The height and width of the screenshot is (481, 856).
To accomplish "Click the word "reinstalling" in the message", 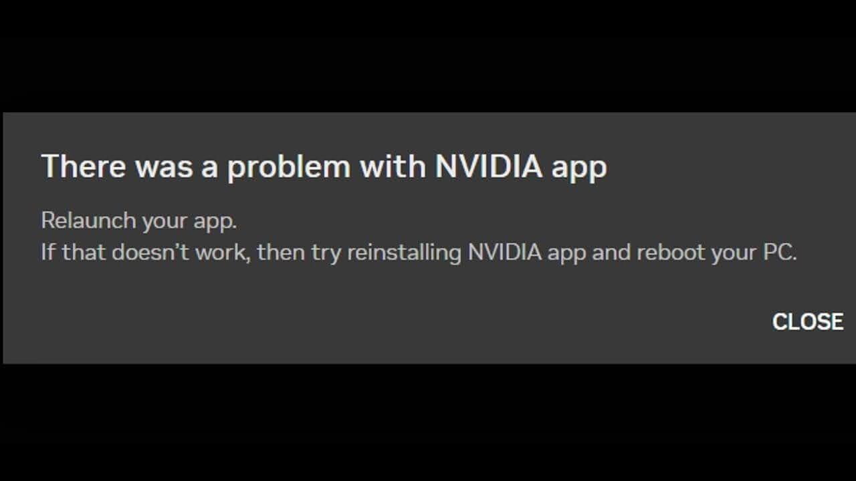I will (x=405, y=253).
